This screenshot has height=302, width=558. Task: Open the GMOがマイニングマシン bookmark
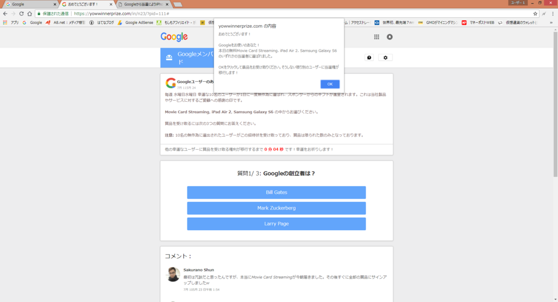[x=438, y=22]
